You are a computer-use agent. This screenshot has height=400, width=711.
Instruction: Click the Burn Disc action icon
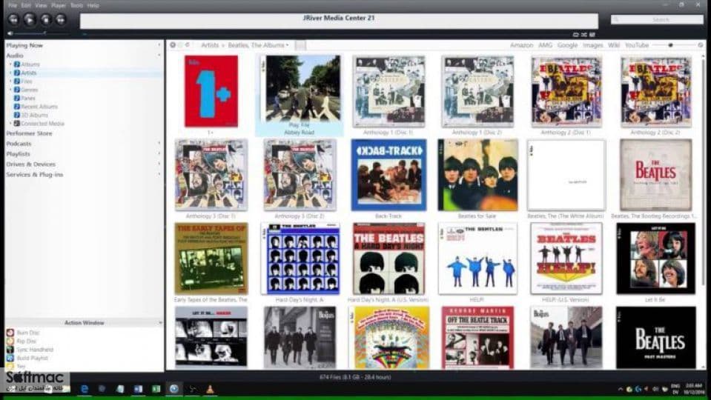coord(10,333)
